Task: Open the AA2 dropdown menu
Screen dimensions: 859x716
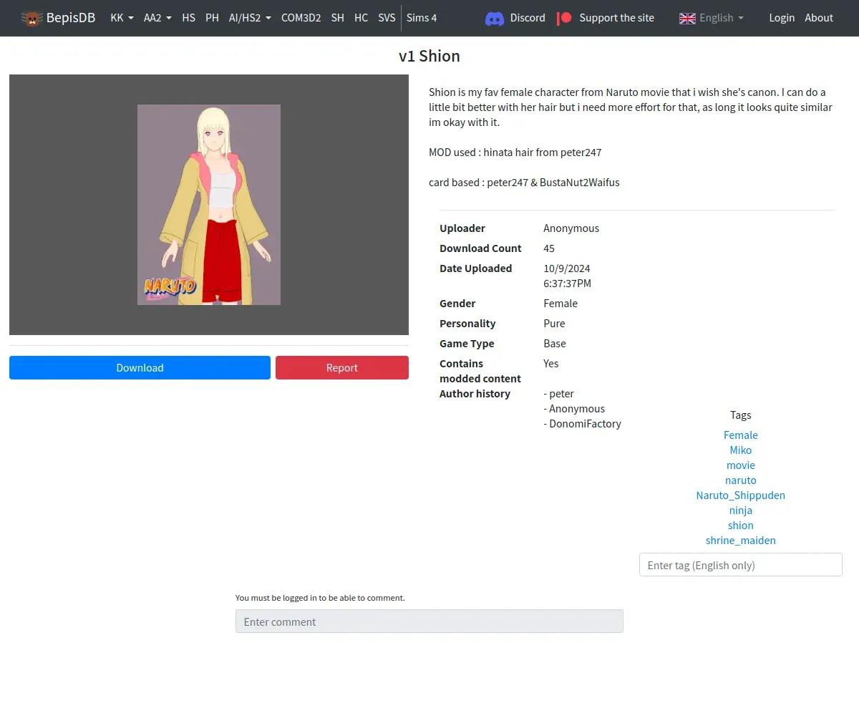Action: tap(157, 18)
